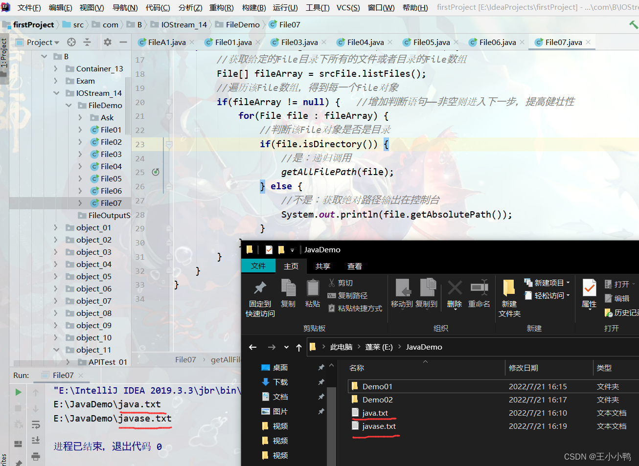Screen dimensions: 639x466
Task: Click Down the stack trace arrow
Action: (x=36, y=408)
